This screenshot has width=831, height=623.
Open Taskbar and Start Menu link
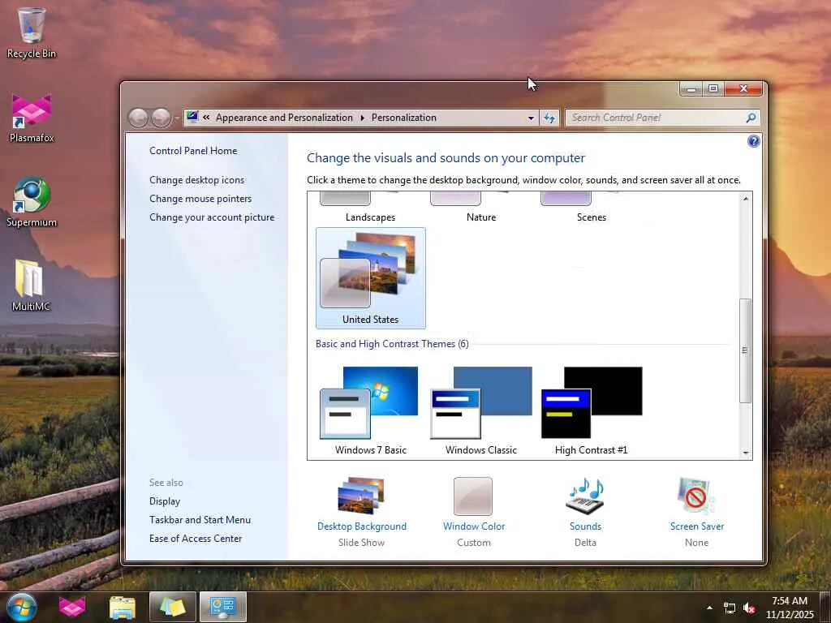[200, 520]
